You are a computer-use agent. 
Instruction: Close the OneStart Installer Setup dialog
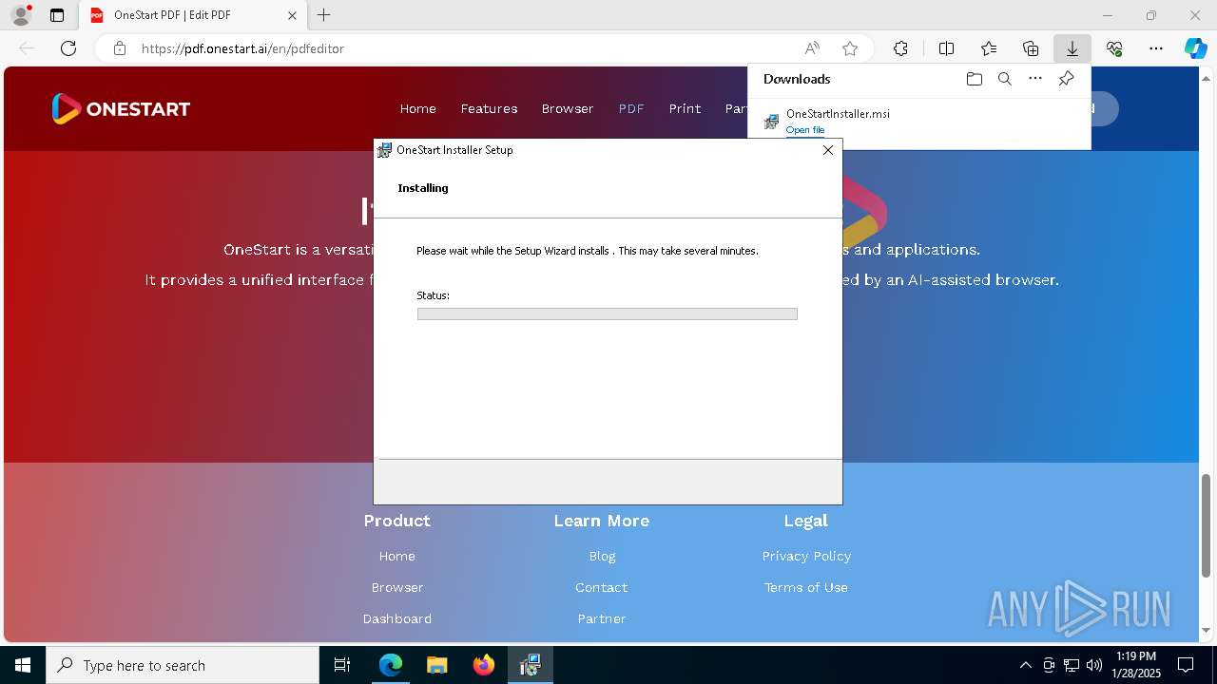[827, 150]
